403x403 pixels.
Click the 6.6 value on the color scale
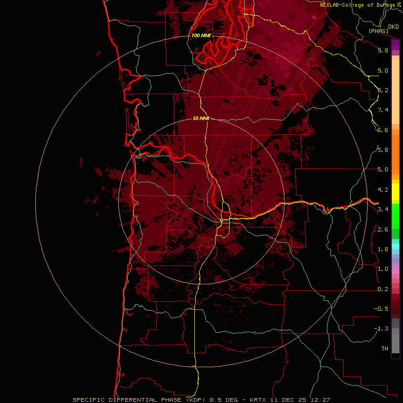pyautogui.click(x=383, y=130)
